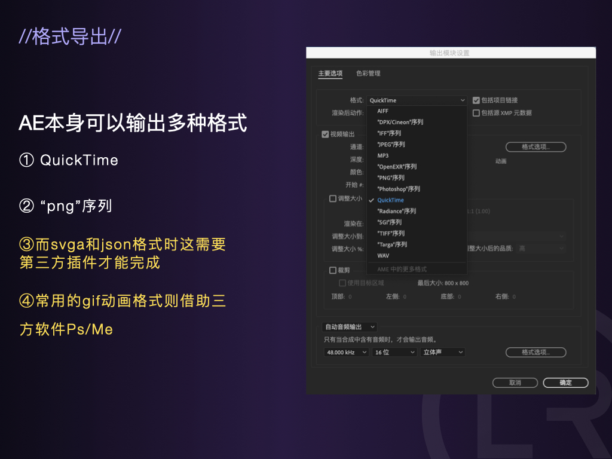This screenshot has height=459, width=612.
Task: Toggle 使用目标区域 checkbox
Action: point(342,283)
